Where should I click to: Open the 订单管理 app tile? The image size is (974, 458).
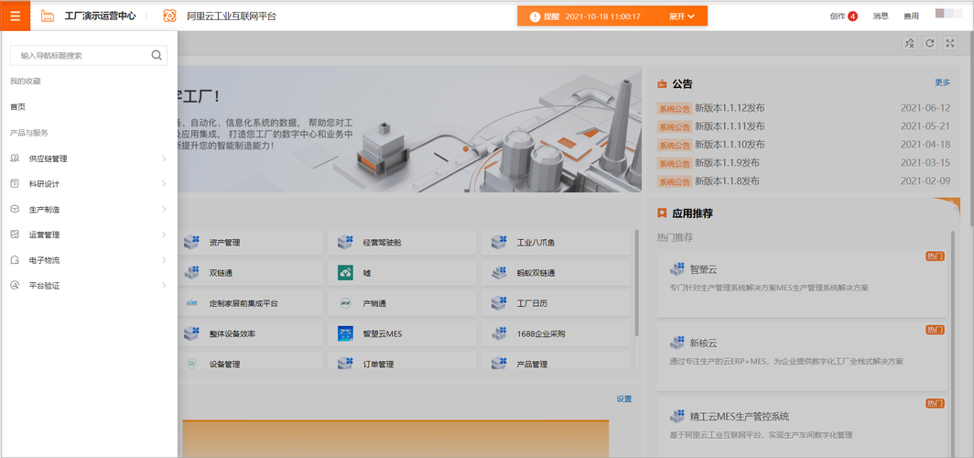pos(402,363)
